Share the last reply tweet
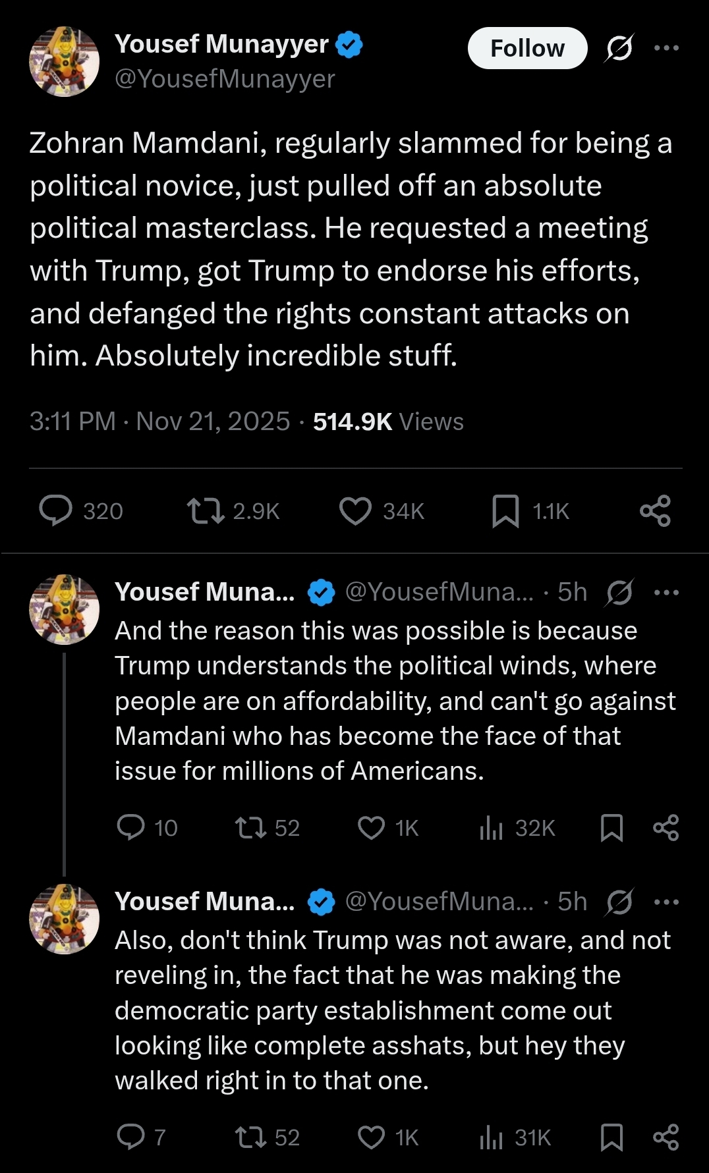The height and width of the screenshot is (1173, 709). click(666, 1137)
